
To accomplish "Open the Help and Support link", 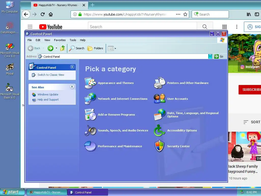I will tap(48, 100).
